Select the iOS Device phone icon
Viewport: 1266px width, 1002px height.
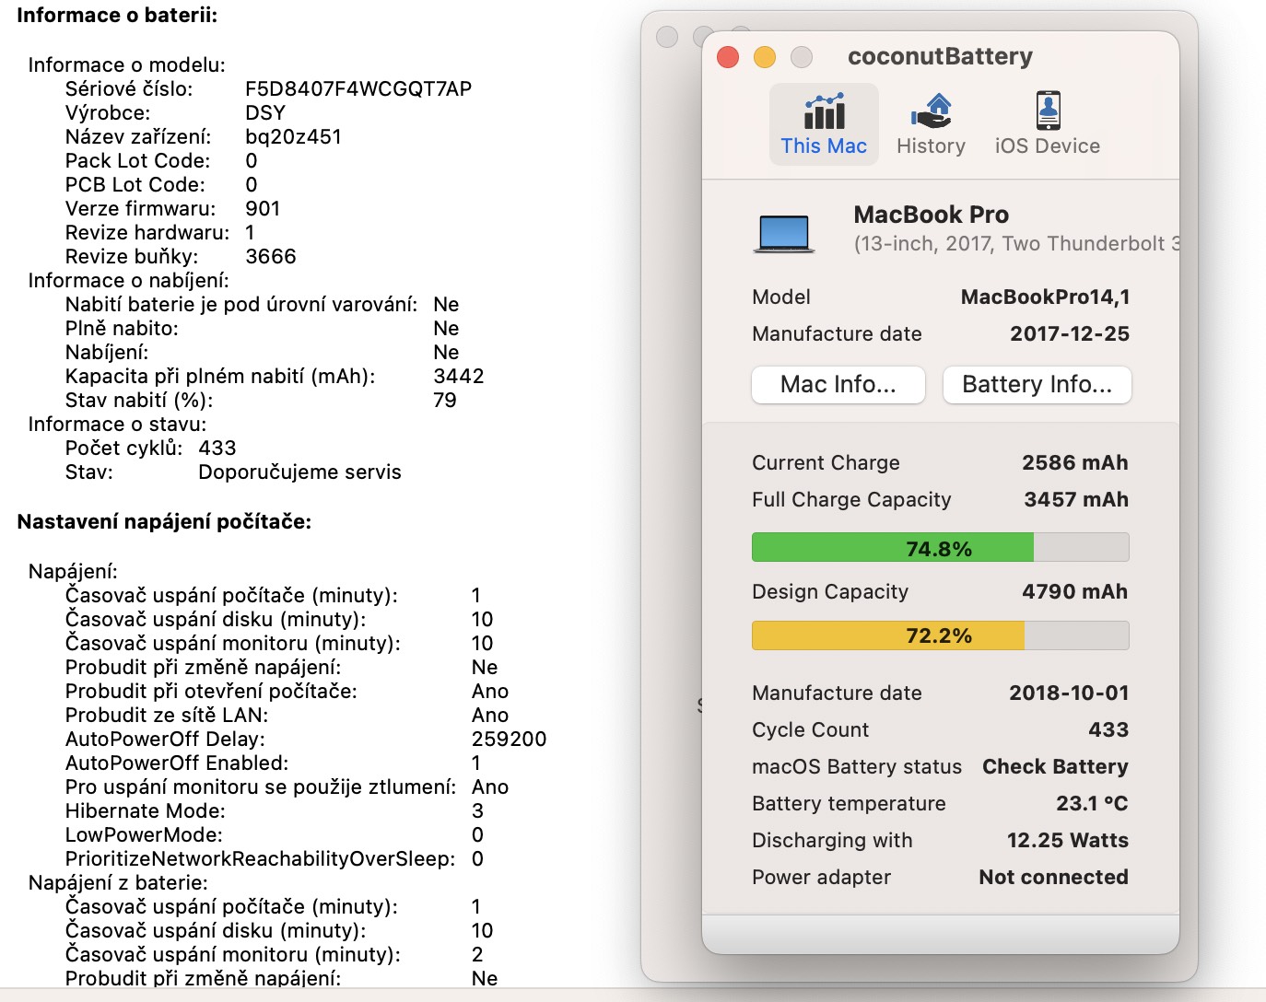pyautogui.click(x=1048, y=111)
